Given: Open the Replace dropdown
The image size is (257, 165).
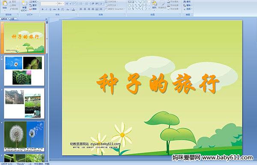Looking at the screenshot, I should click(188, 5).
